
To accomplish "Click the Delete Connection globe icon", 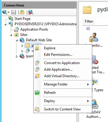I will tap(31, 12).
